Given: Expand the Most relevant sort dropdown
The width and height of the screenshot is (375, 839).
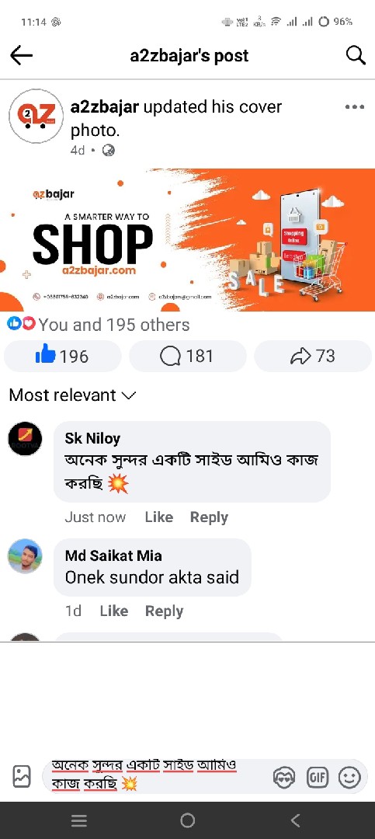Looking at the screenshot, I should tap(73, 395).
